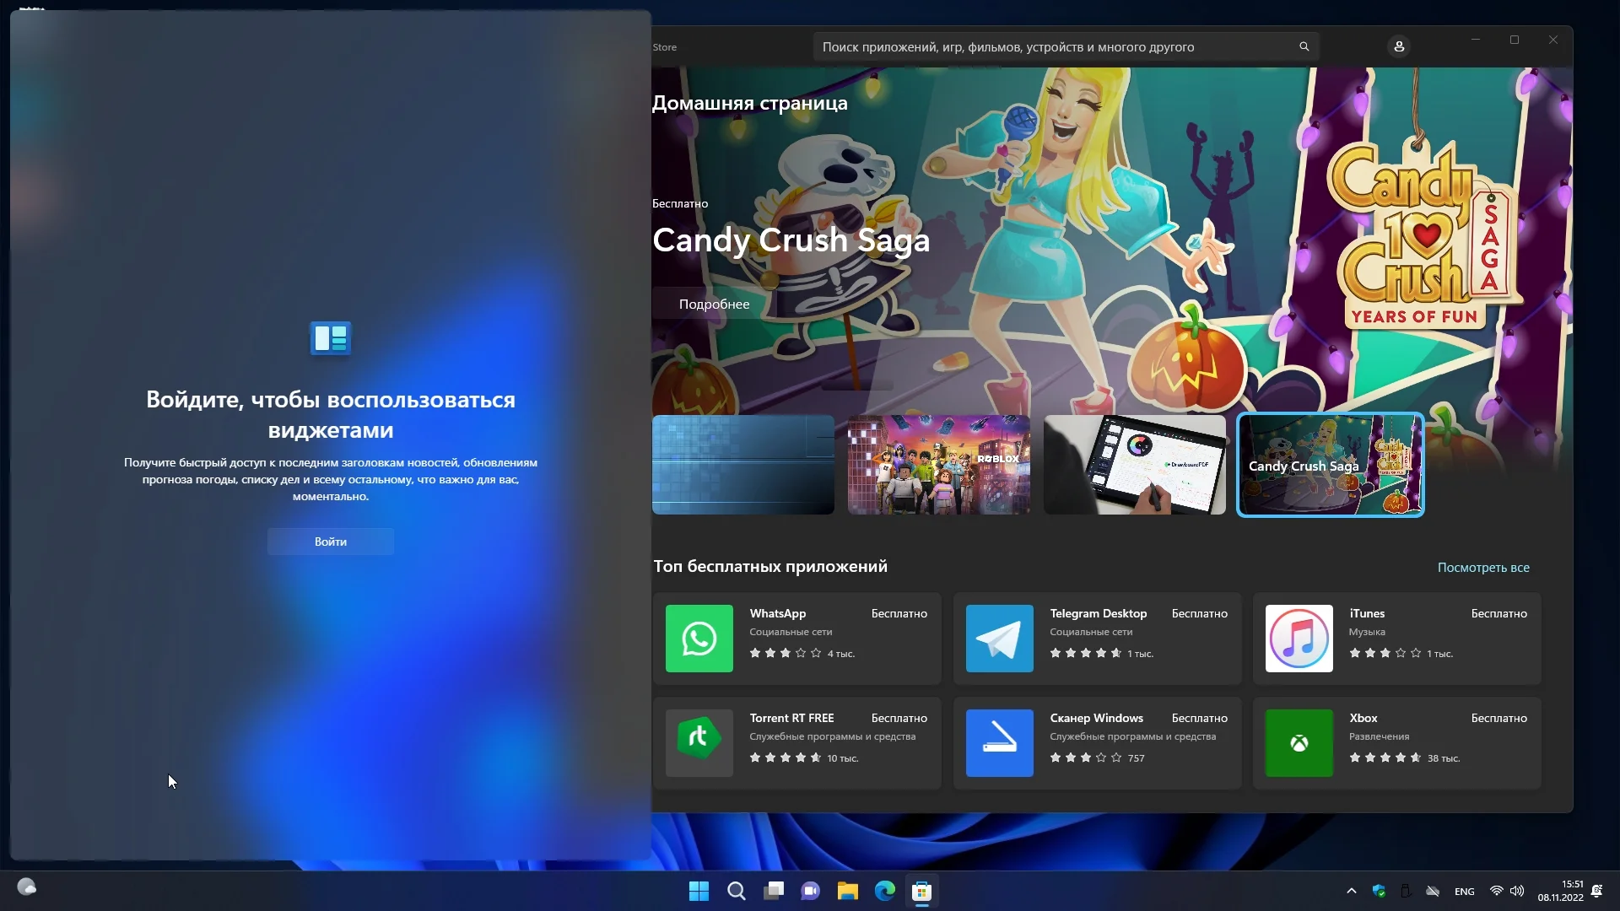Open the Посмотреть все link
Screen dimensions: 1620x911
(1482, 568)
